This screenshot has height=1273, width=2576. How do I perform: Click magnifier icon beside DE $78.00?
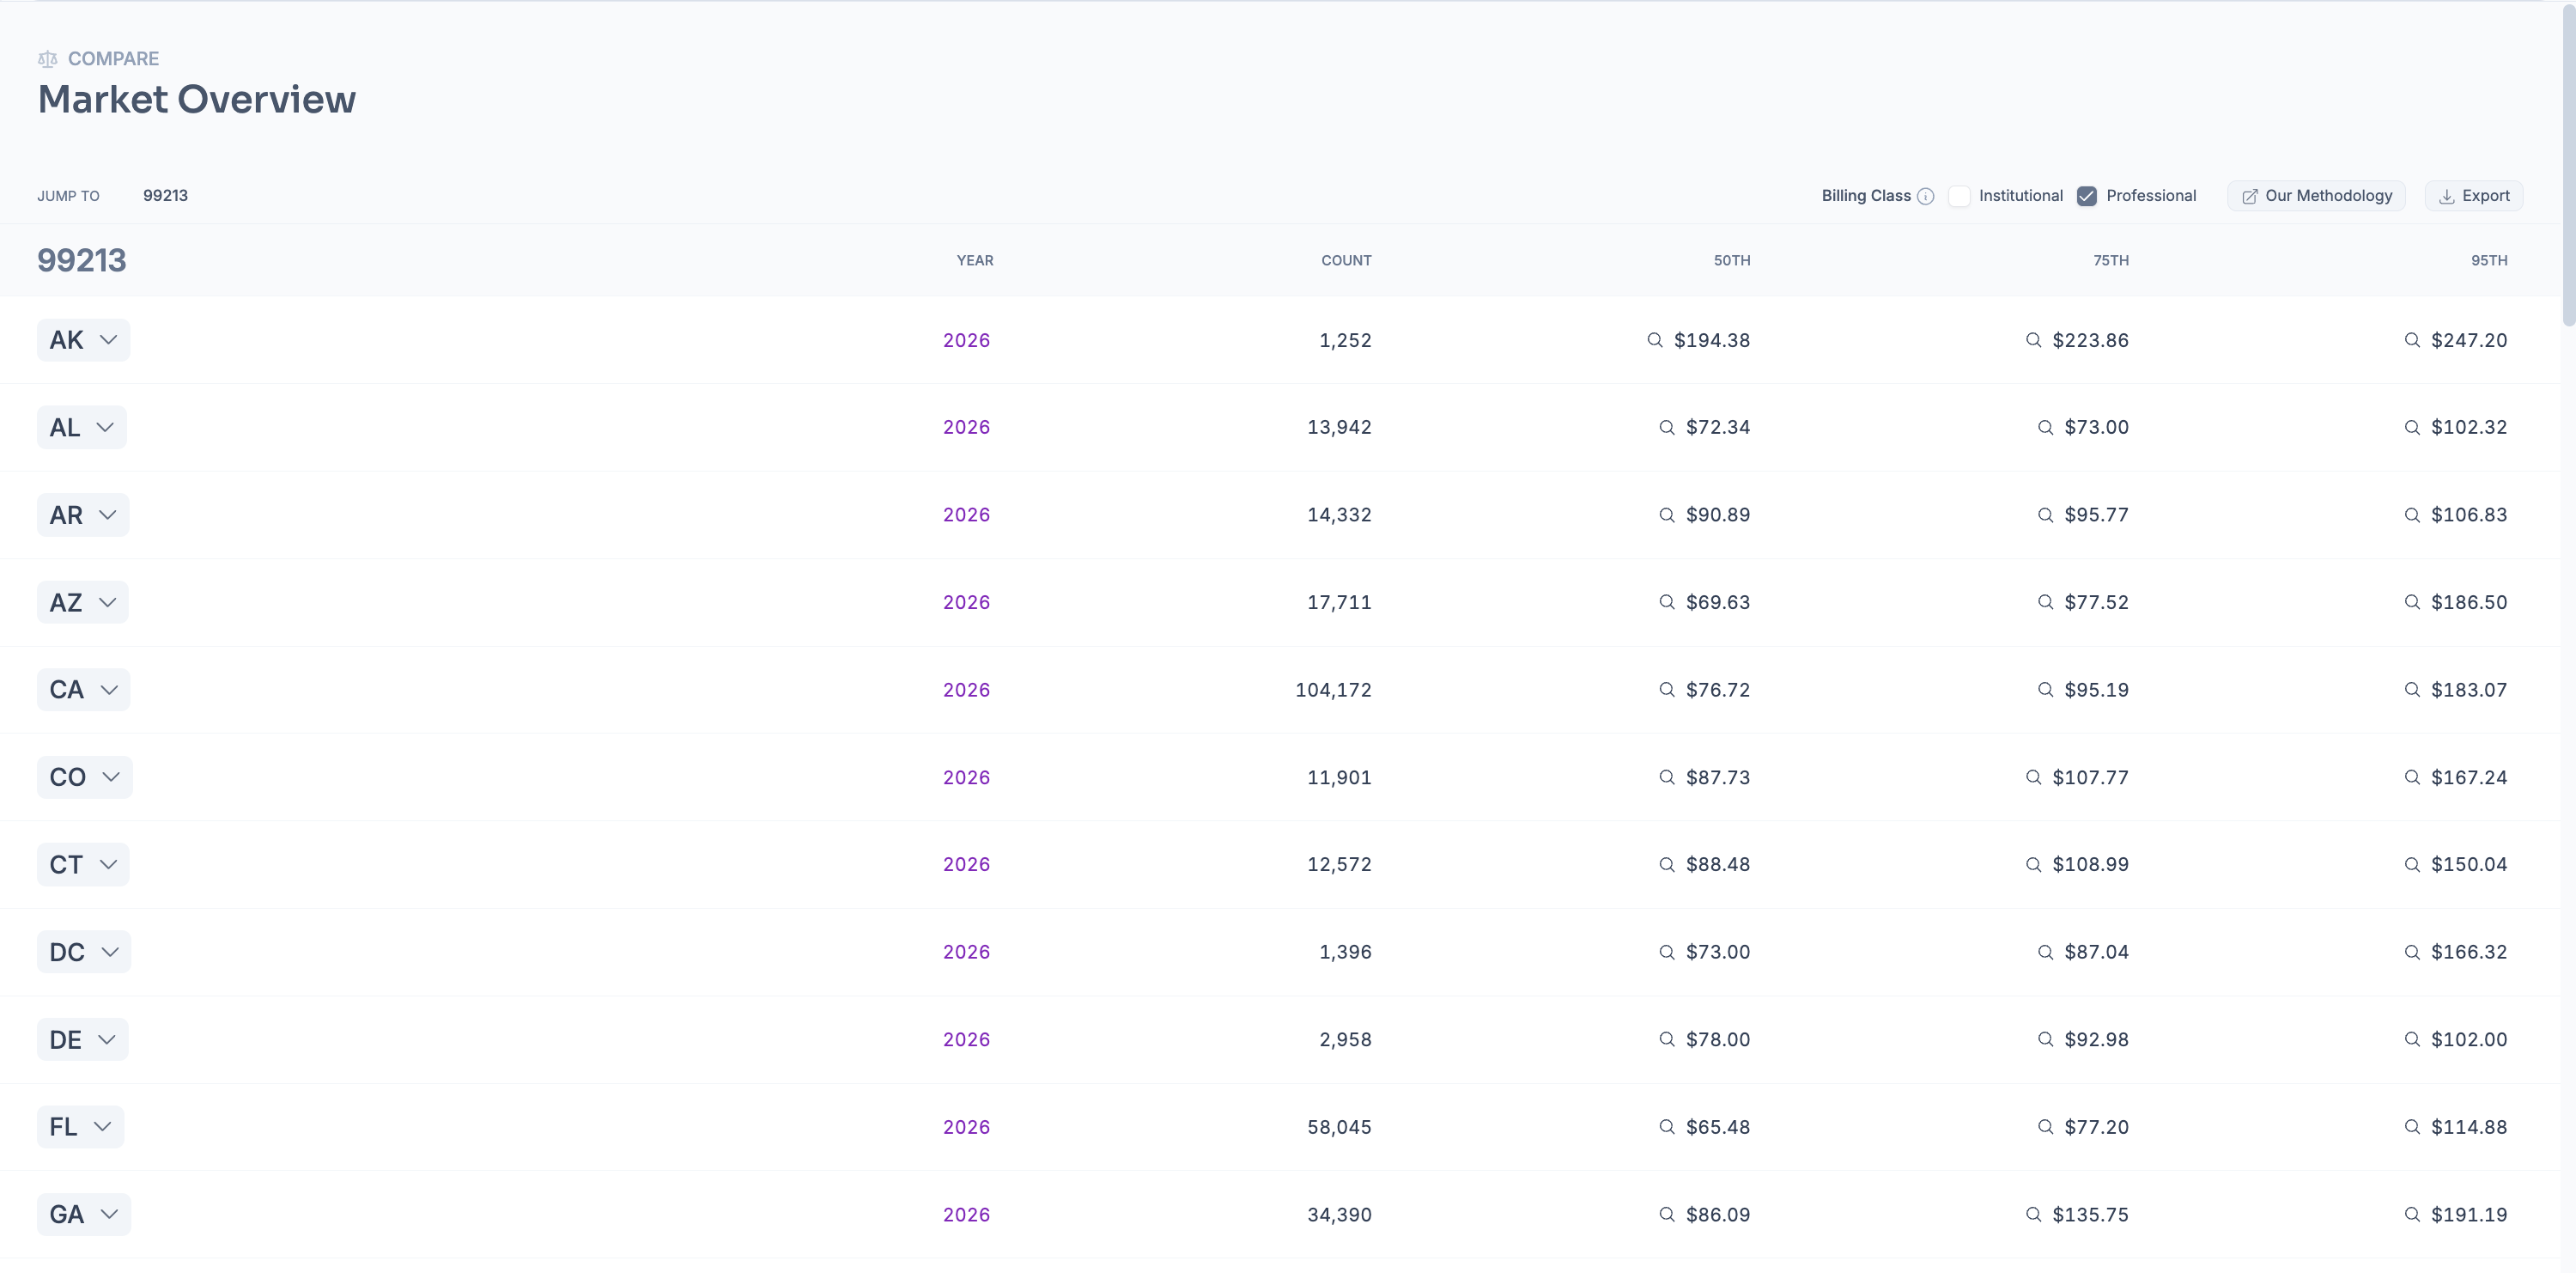pos(1667,1039)
